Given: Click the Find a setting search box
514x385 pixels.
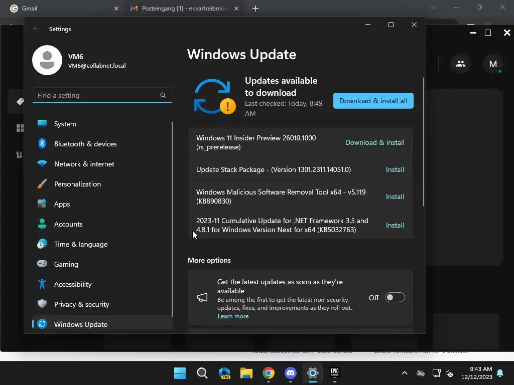Looking at the screenshot, I should tap(102, 95).
